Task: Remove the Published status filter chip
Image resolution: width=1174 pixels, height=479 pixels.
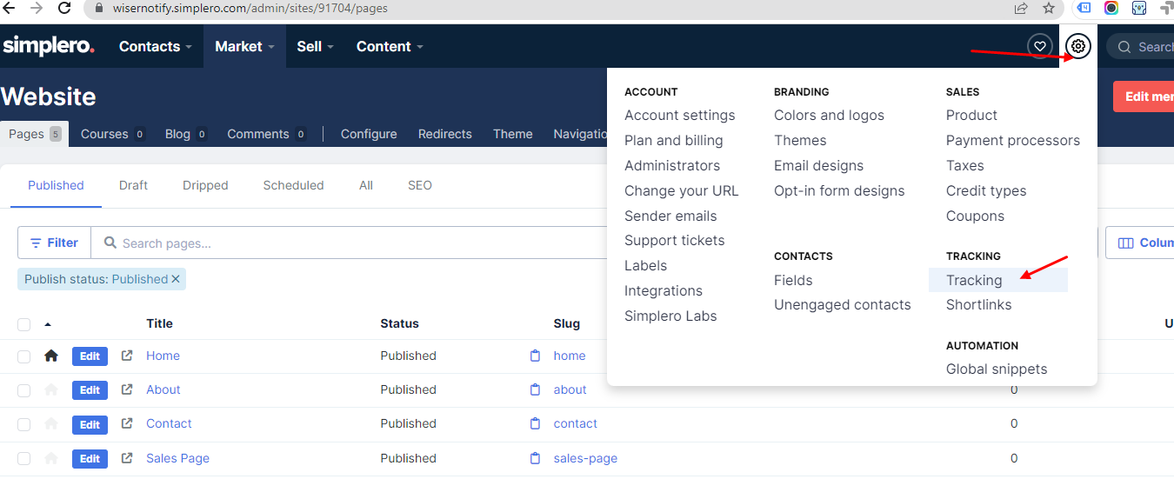Action: (x=176, y=279)
